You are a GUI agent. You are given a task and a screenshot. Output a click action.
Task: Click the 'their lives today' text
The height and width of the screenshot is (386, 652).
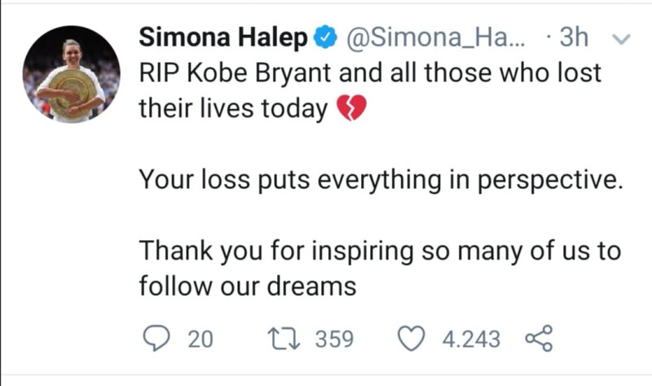pyautogui.click(x=233, y=108)
